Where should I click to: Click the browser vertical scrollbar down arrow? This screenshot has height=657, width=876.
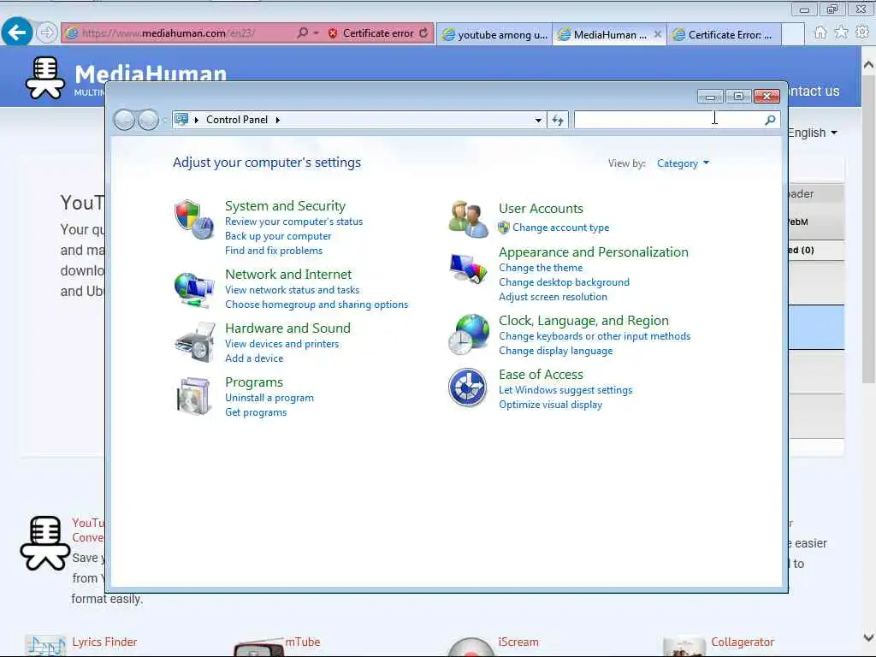(x=868, y=637)
